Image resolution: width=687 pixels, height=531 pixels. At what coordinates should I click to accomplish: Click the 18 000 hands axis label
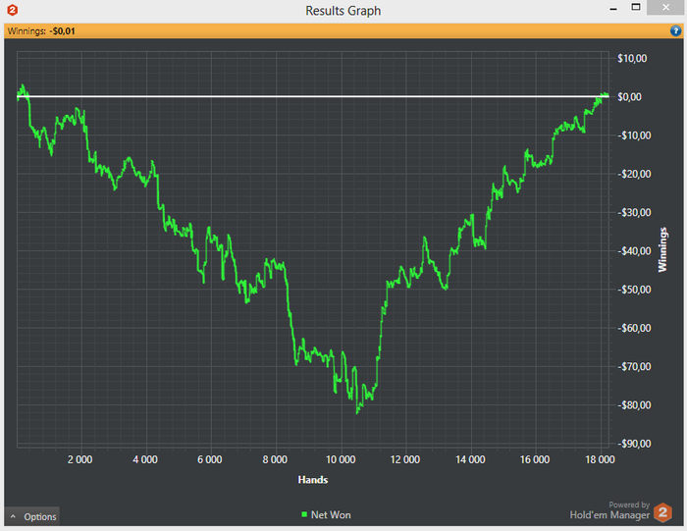point(600,459)
